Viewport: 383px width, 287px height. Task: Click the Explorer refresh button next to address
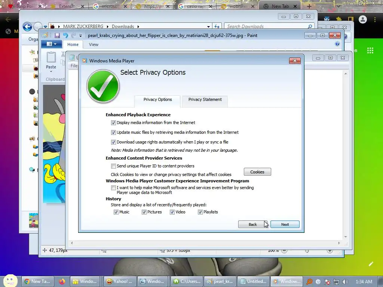pos(217,27)
